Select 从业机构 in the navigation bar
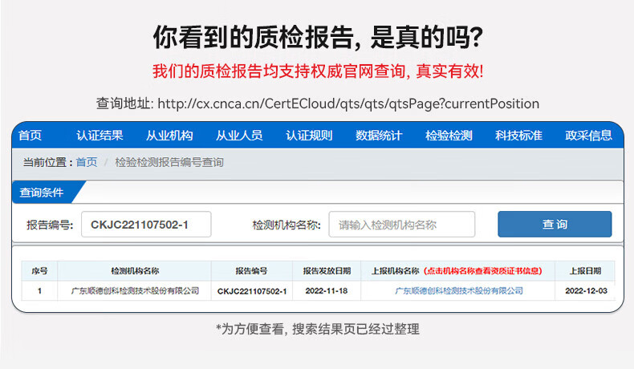Image resolution: width=634 pixels, height=369 pixels. pyautogui.click(x=169, y=136)
